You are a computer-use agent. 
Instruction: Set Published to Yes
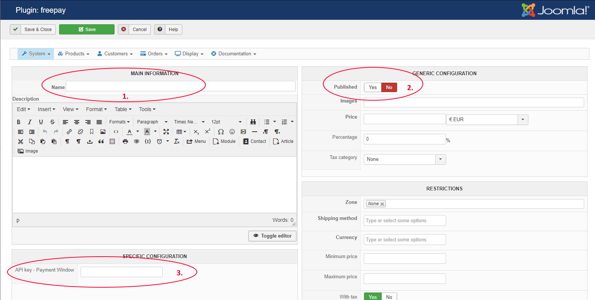373,88
